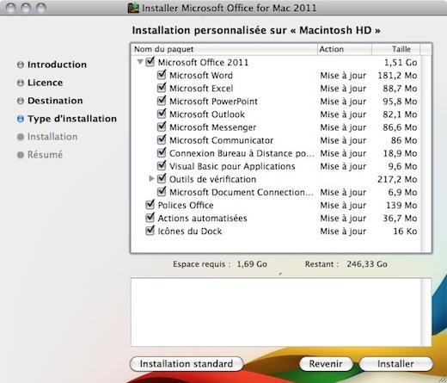This screenshot has height=383, width=447.
Task: Select the Licence step in sidebar
Action: click(x=45, y=83)
